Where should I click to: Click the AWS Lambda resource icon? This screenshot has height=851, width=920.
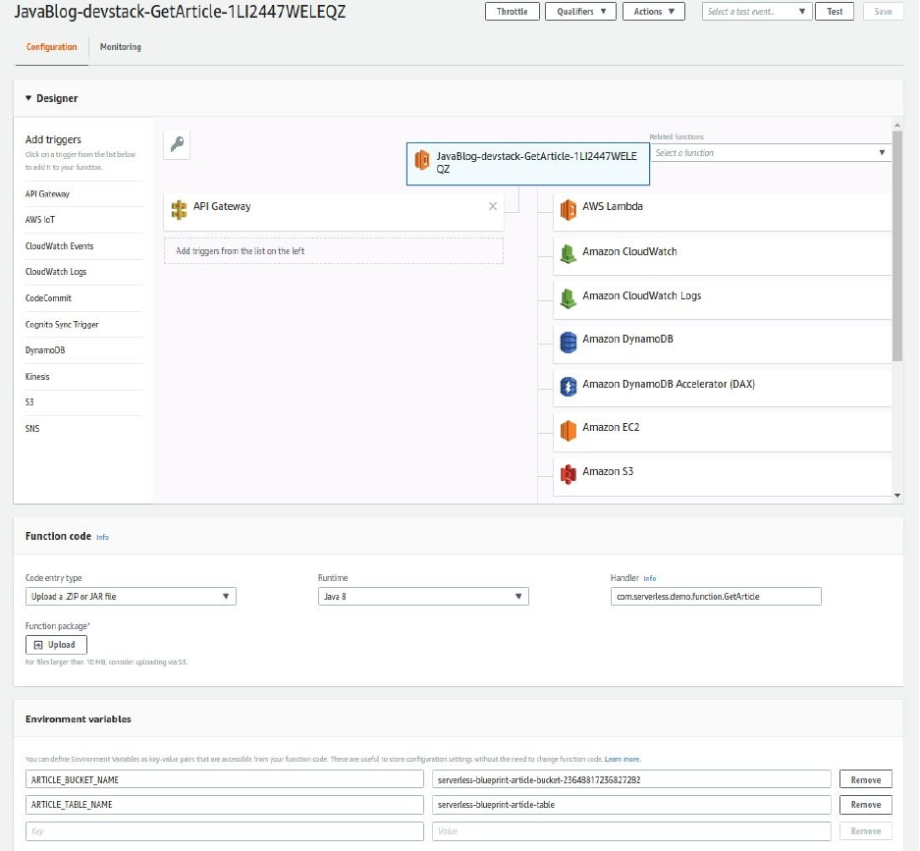point(568,209)
